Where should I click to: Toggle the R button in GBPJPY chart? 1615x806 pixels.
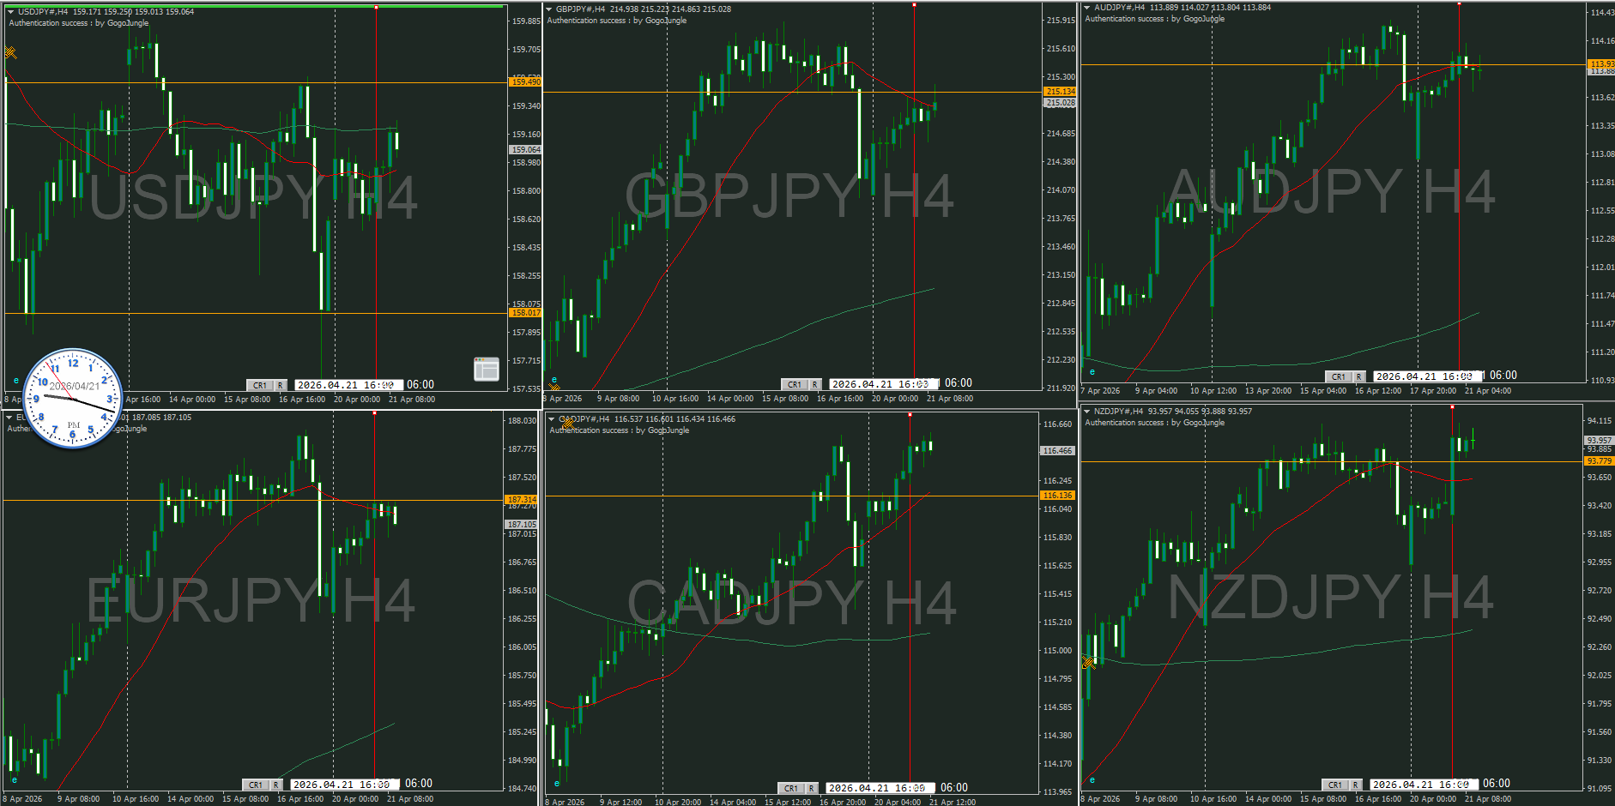point(814,384)
